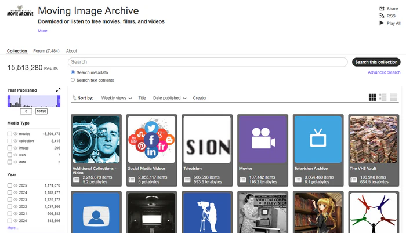Screen dimensions: 406x233
Task: Open The VHS Vault thumbnail
Action: 374,139
